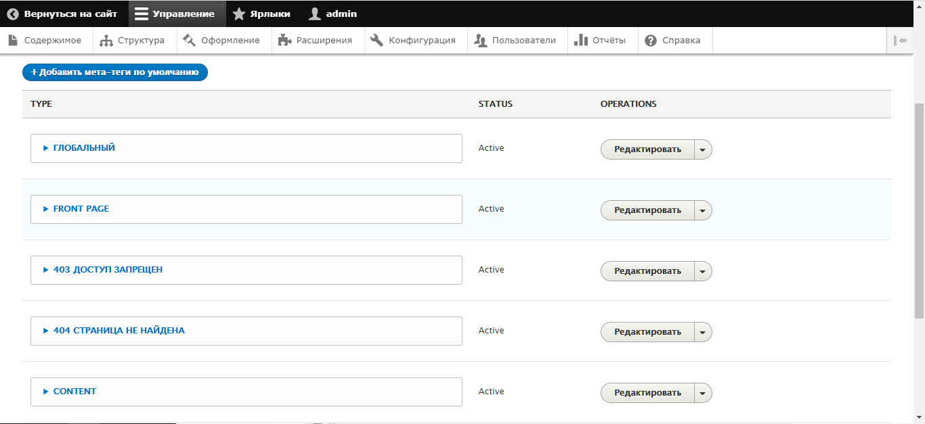Click the Extensions puzzle piece icon
The height and width of the screenshot is (424, 925).
(284, 41)
